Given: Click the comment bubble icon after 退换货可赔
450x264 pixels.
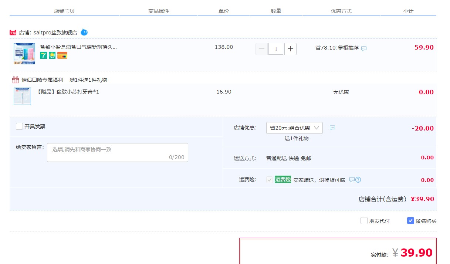Looking at the screenshot, I should click(x=352, y=180).
